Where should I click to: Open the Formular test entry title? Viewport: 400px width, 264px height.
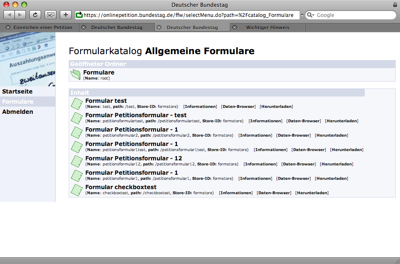click(106, 101)
